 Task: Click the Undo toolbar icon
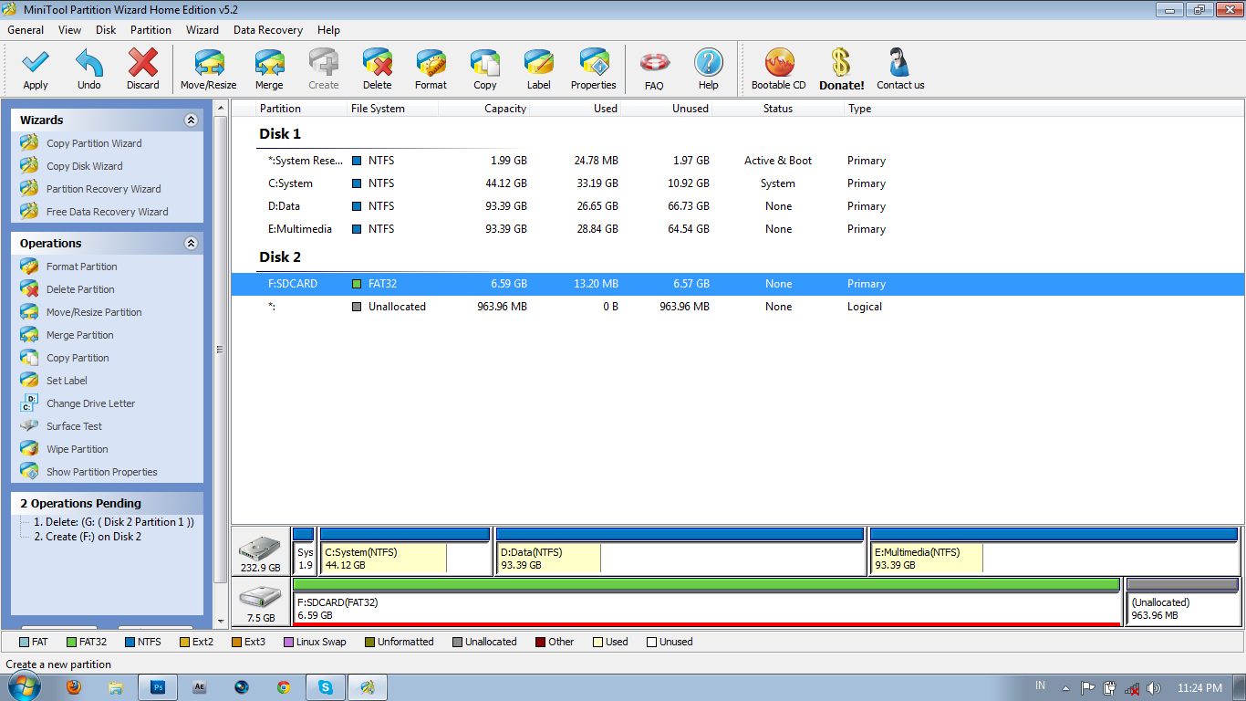point(89,69)
